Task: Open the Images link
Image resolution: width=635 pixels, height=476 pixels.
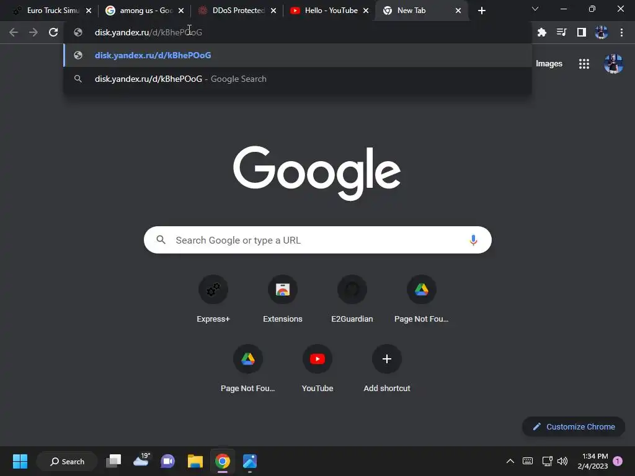Action: pos(549,64)
